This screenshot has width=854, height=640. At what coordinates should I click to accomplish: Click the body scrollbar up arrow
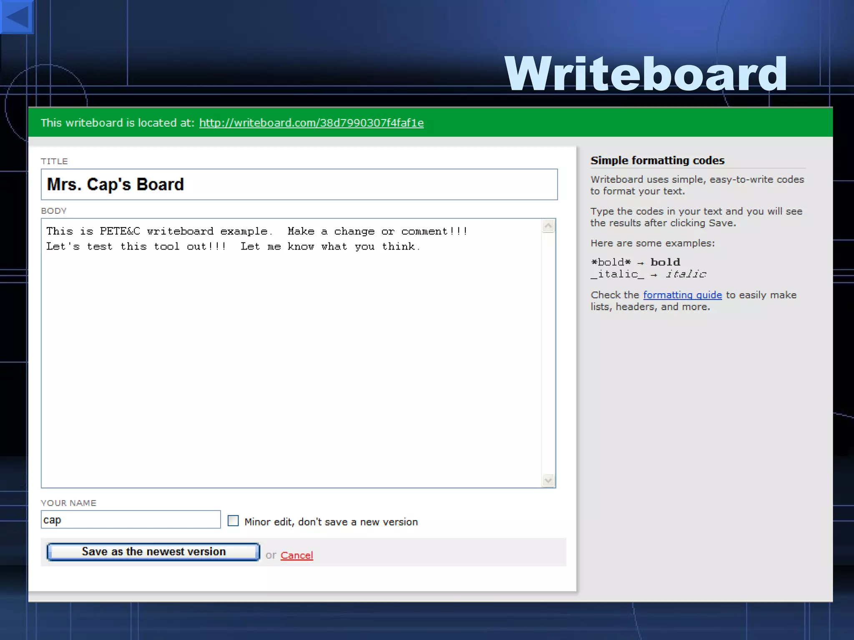(x=548, y=226)
